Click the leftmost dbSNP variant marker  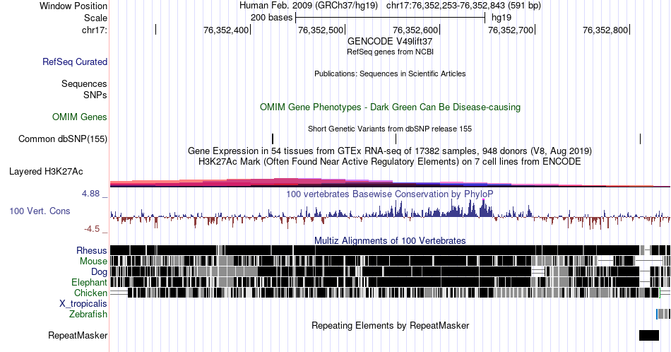[273, 139]
